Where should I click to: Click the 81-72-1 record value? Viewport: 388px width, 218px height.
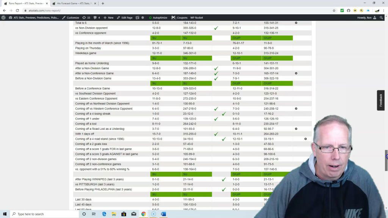[157, 43]
